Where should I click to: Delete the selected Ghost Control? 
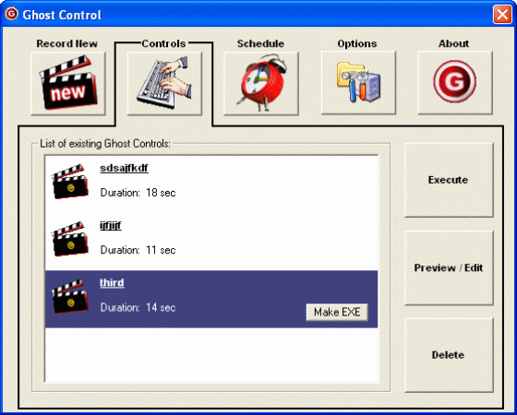click(449, 355)
